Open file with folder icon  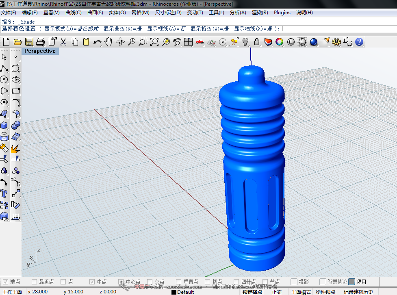[18, 42]
